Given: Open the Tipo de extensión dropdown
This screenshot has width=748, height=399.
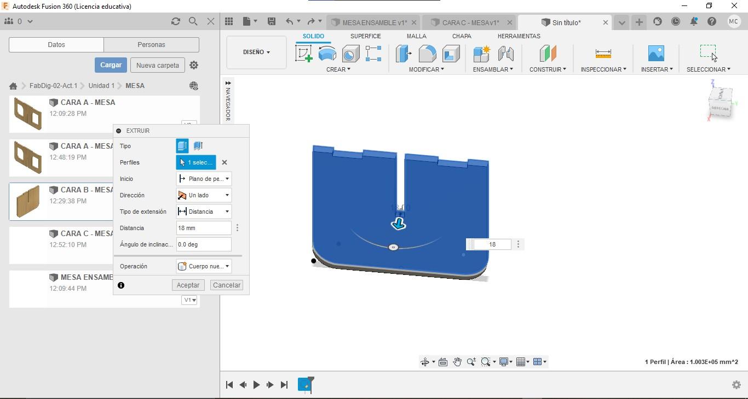Looking at the screenshot, I should 204,212.
